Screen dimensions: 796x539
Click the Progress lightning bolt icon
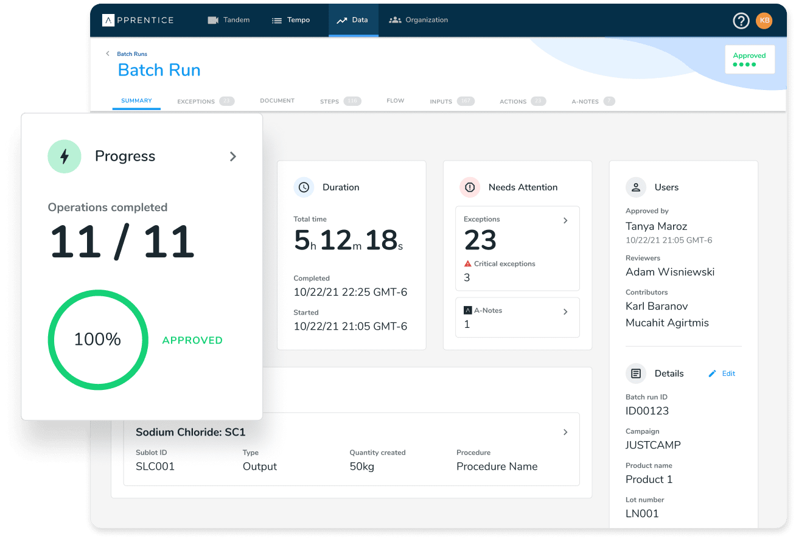[65, 156]
